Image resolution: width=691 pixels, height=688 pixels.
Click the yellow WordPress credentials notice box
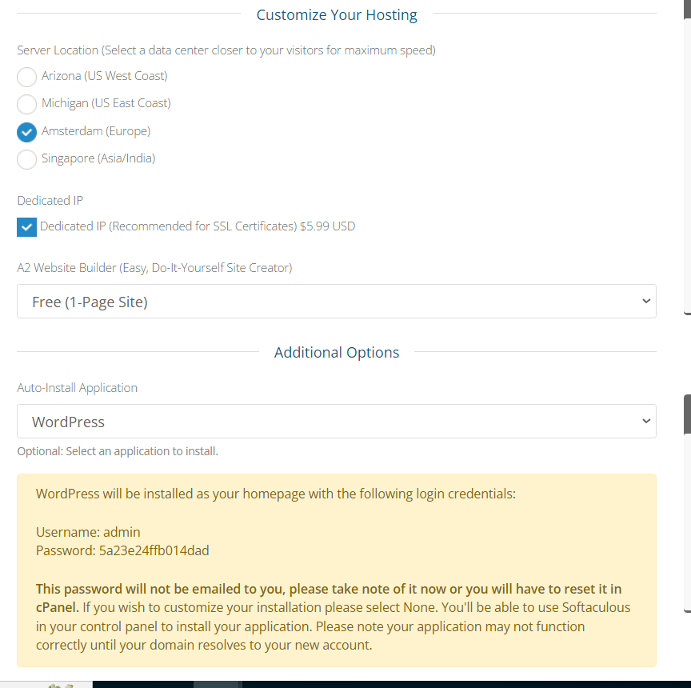click(336, 568)
